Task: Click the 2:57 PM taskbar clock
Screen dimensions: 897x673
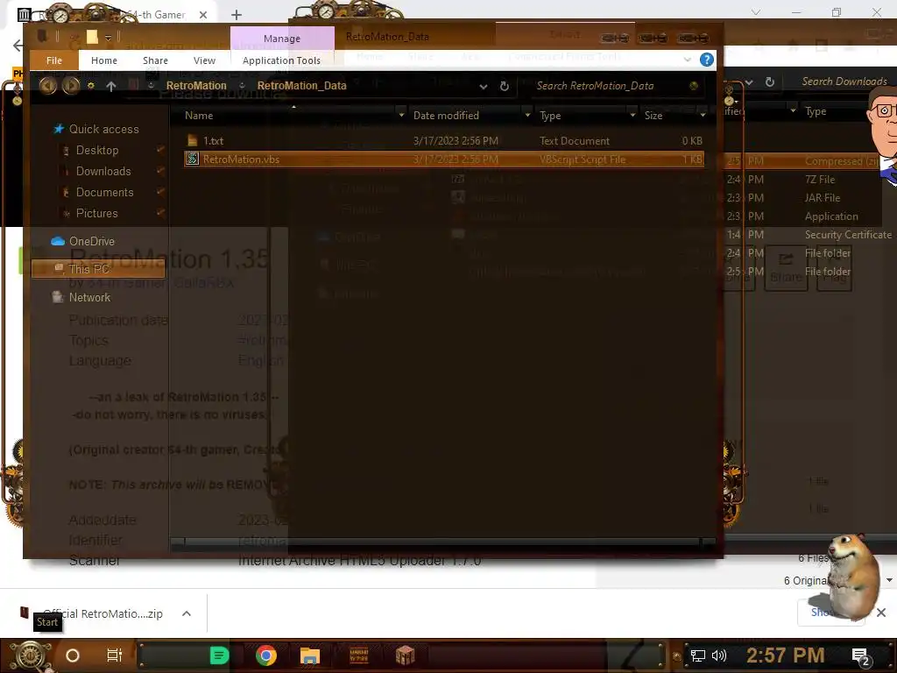Action: (x=785, y=655)
